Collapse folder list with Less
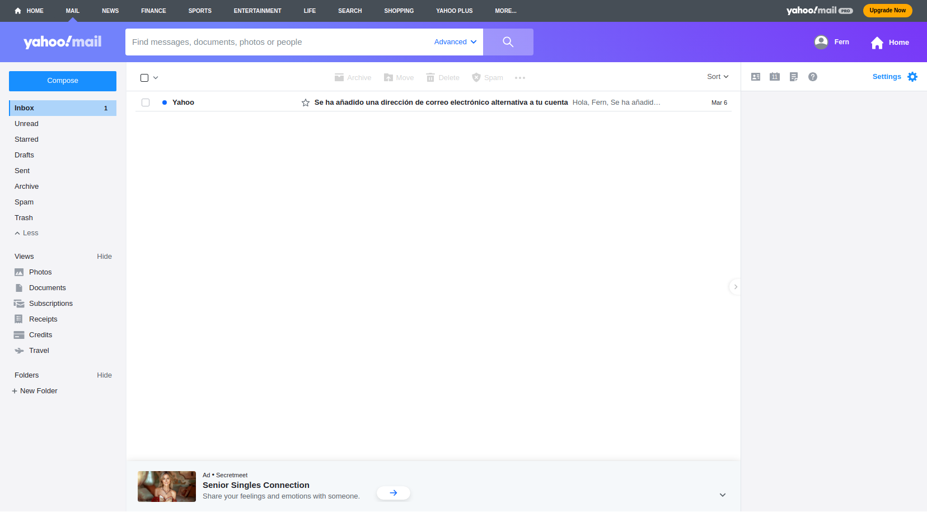 (x=26, y=233)
